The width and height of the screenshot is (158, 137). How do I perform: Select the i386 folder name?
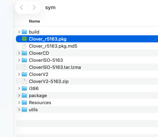[x=34, y=89]
